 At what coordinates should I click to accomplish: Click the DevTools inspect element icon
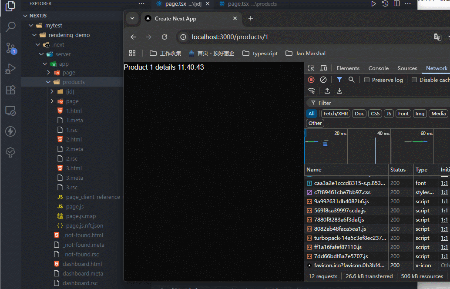311,68
